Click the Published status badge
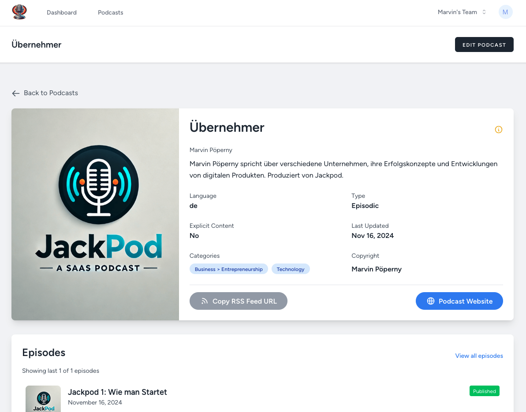The width and height of the screenshot is (526, 412). point(485,391)
